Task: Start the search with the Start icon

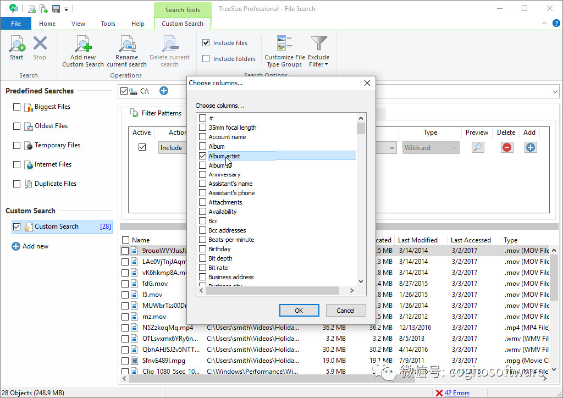Action: click(17, 43)
